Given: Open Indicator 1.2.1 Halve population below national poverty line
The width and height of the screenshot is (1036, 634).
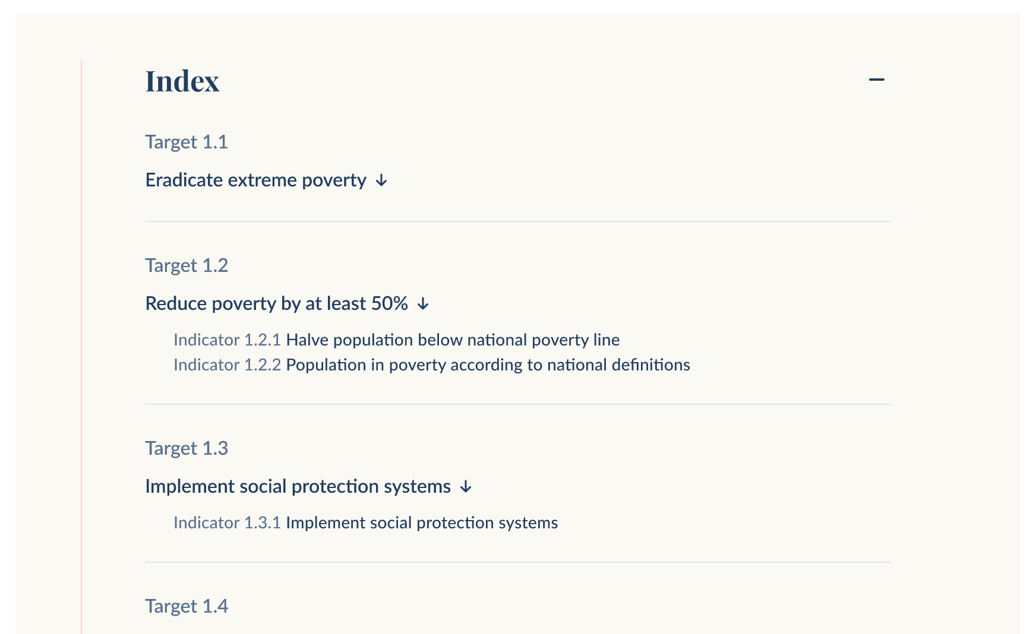Looking at the screenshot, I should pyautogui.click(x=396, y=340).
